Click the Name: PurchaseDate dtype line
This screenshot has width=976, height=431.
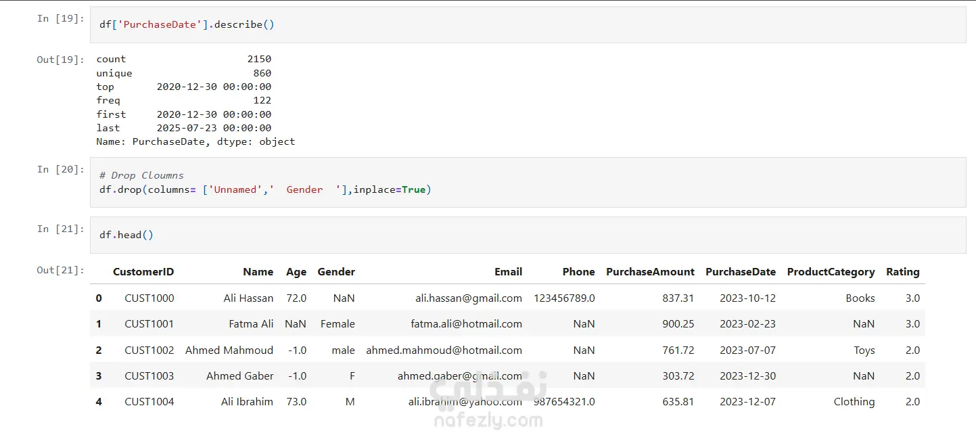pyautogui.click(x=195, y=142)
